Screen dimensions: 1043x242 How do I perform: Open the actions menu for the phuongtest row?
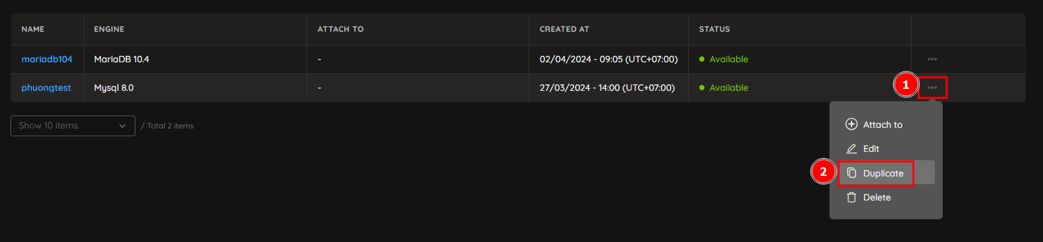coord(932,88)
